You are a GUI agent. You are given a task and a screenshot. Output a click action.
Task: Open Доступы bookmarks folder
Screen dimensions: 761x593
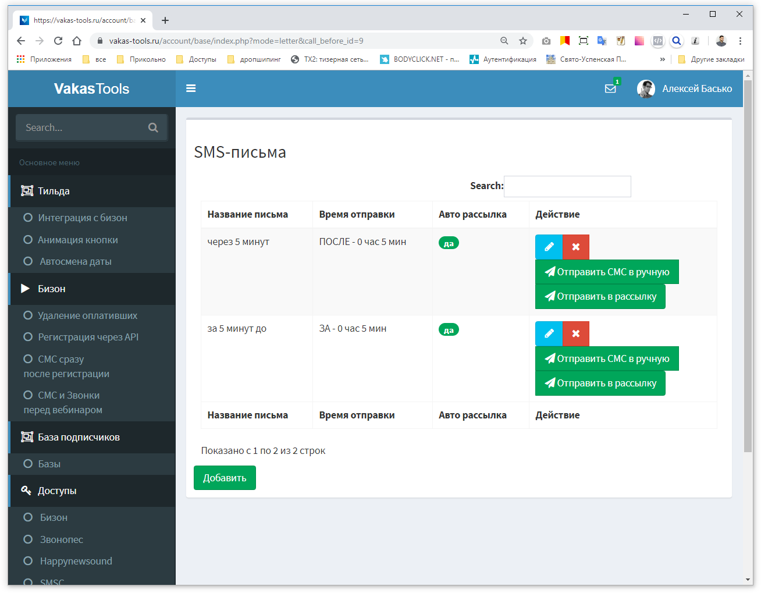click(x=196, y=59)
